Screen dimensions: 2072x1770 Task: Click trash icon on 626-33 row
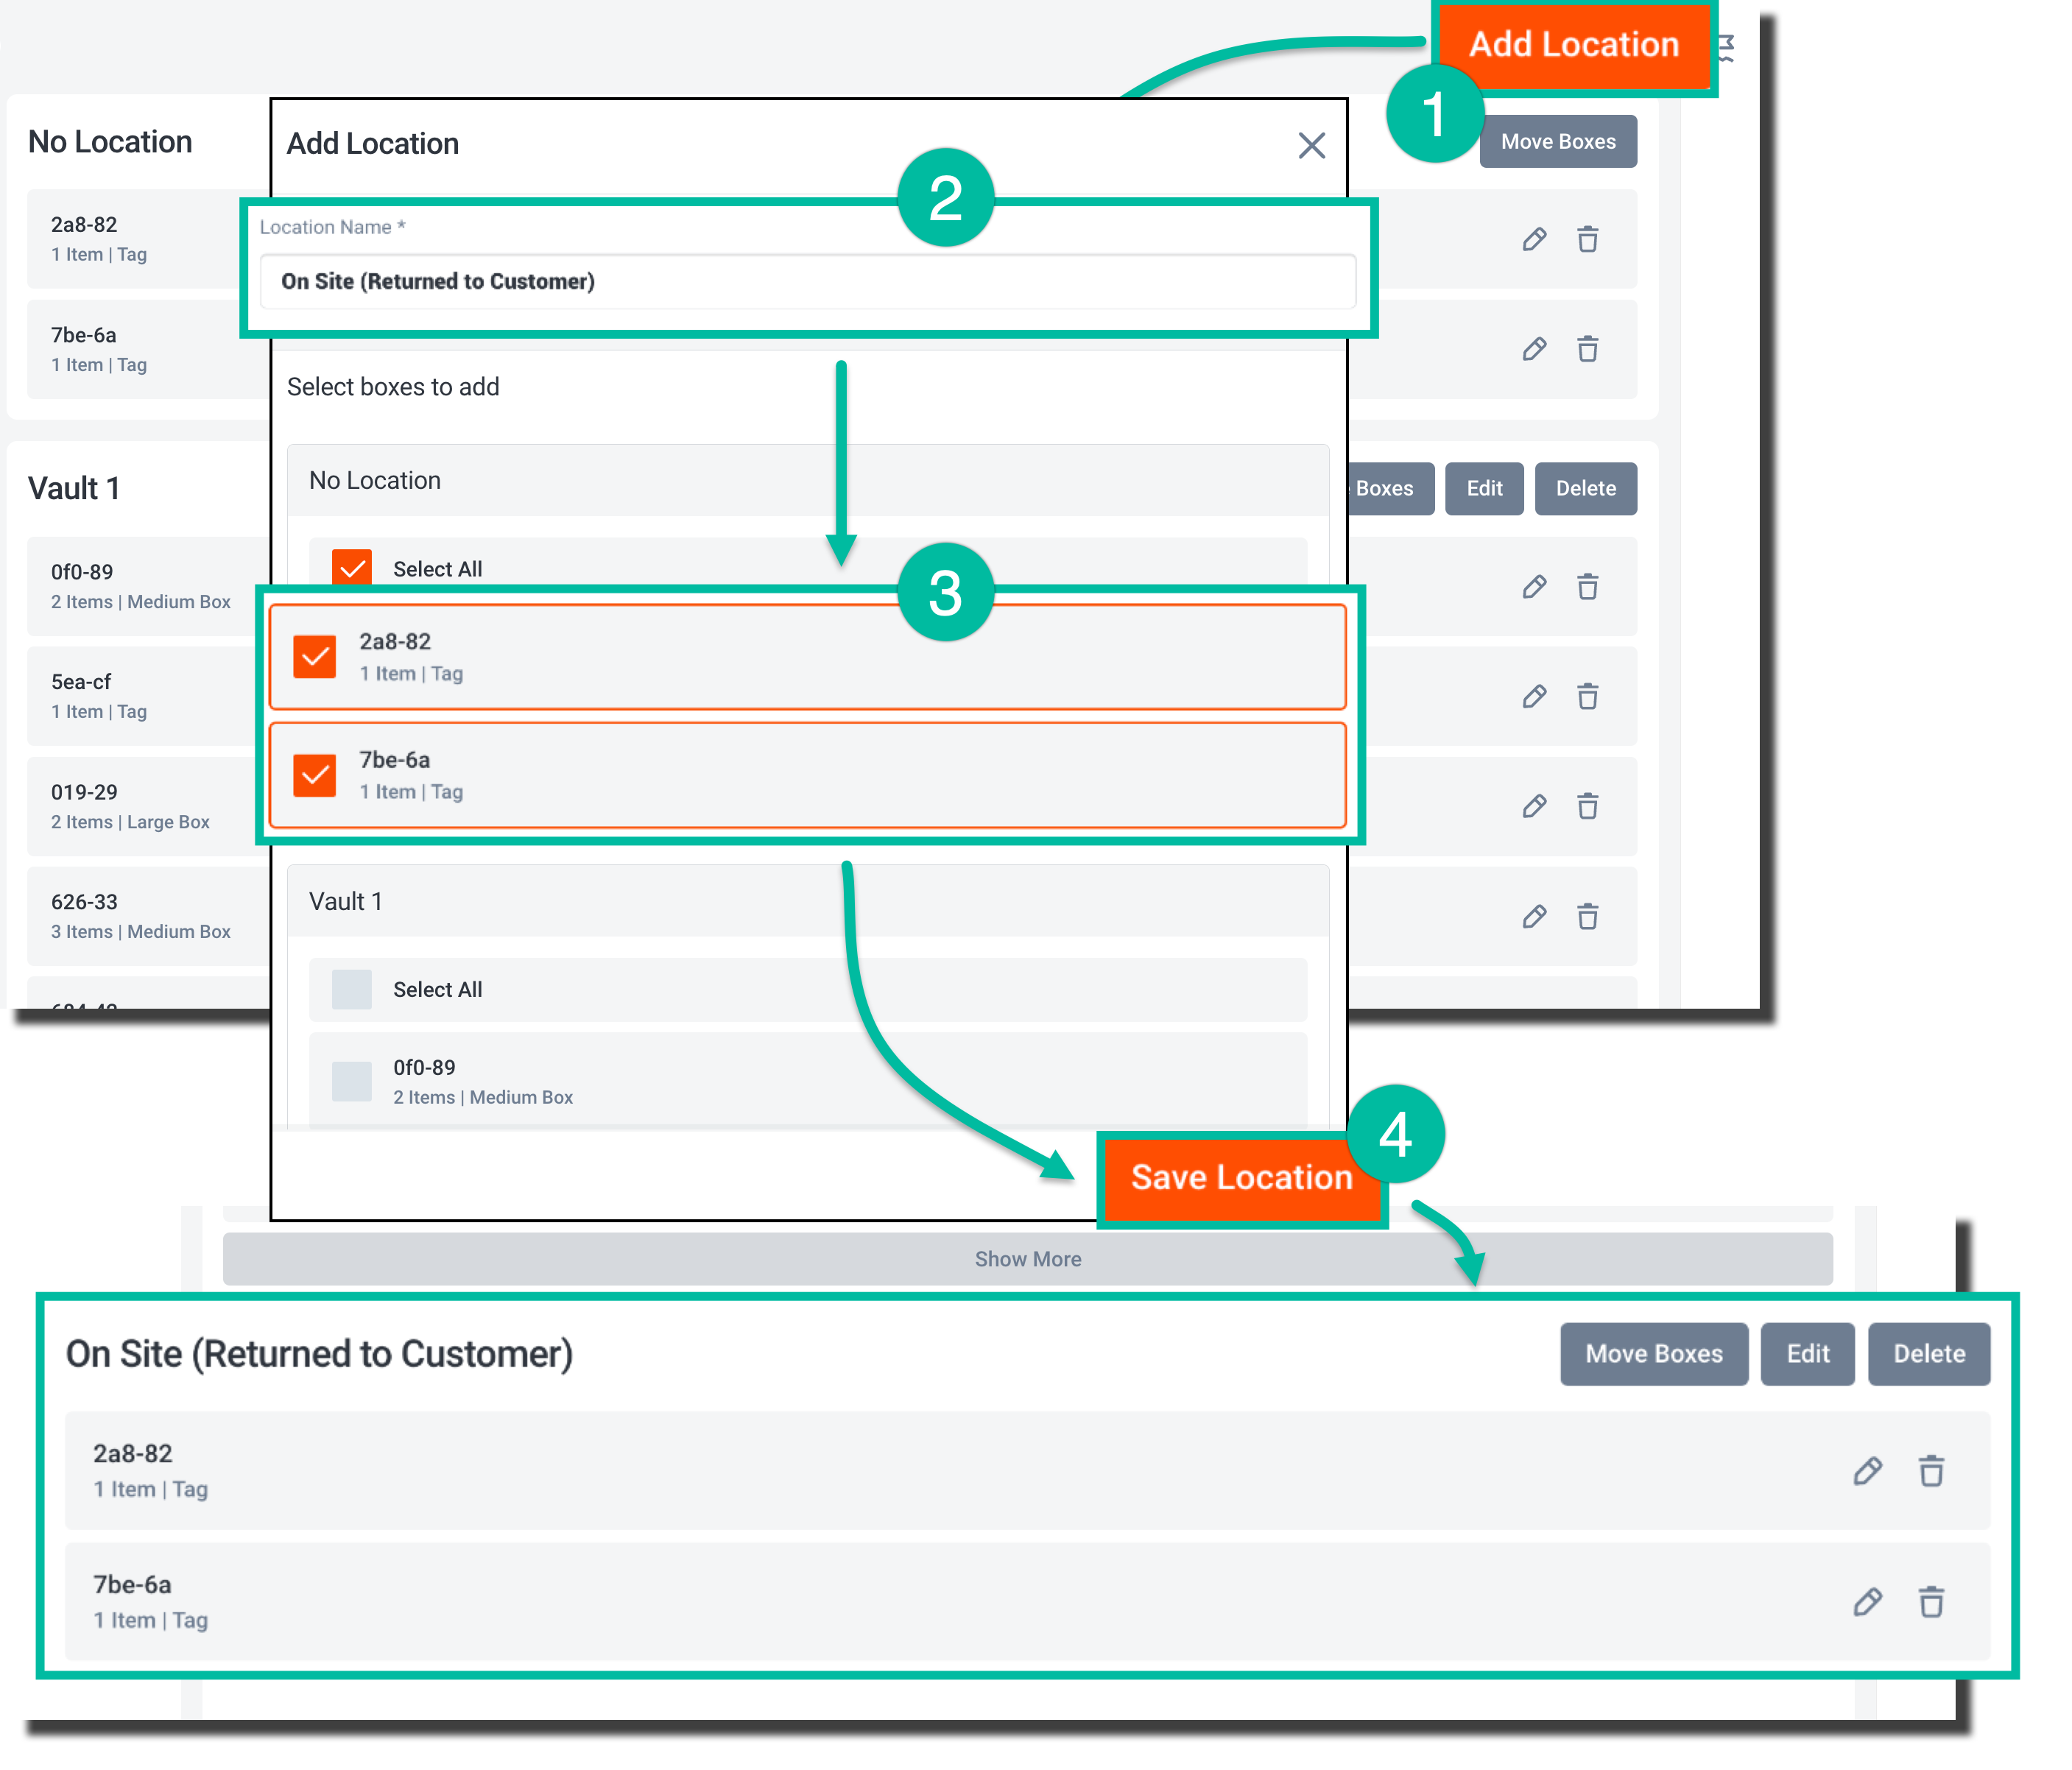point(1587,917)
